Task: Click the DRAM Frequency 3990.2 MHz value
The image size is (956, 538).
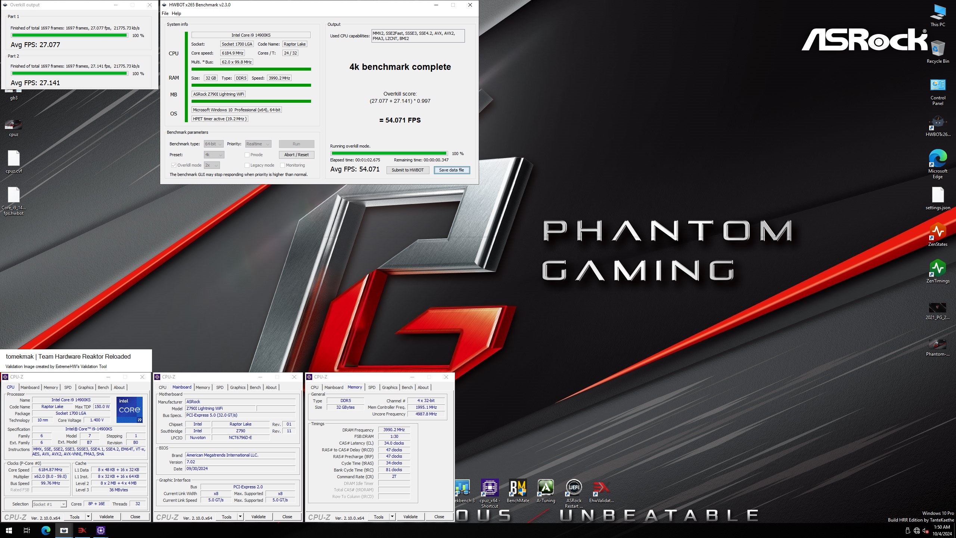Action: click(394, 430)
